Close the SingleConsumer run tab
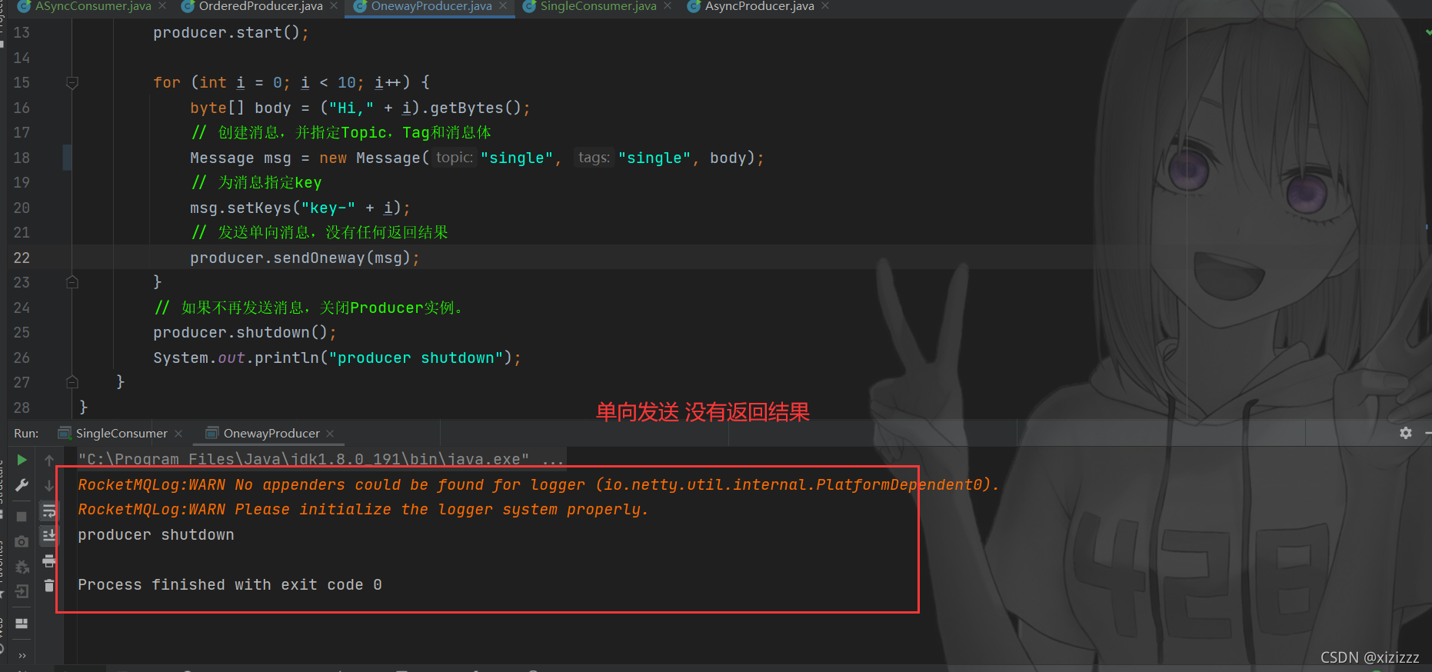 (x=178, y=434)
